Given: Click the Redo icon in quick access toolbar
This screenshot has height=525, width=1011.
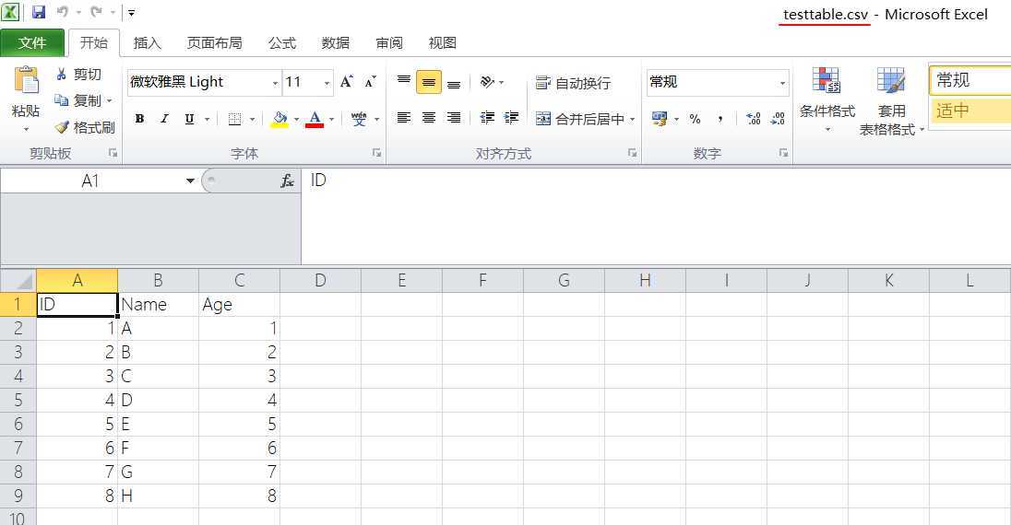Looking at the screenshot, I should pyautogui.click(x=96, y=12).
